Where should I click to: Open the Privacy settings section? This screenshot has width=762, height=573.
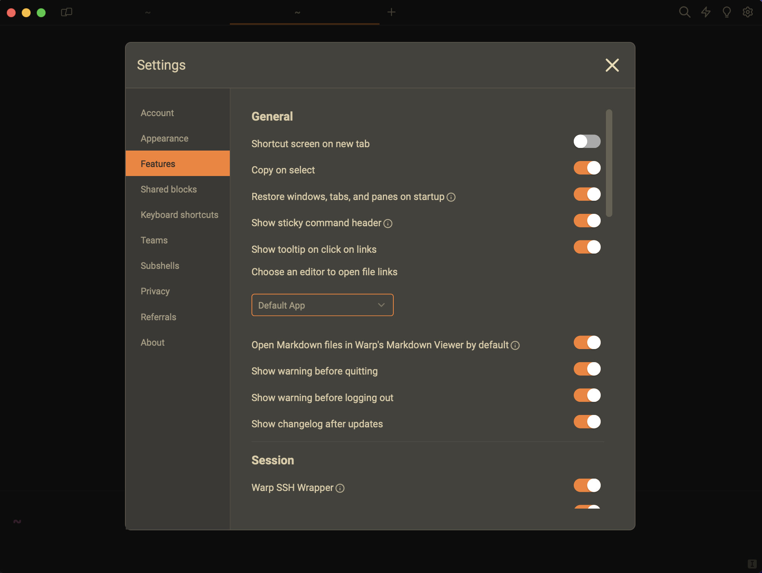[x=155, y=291]
